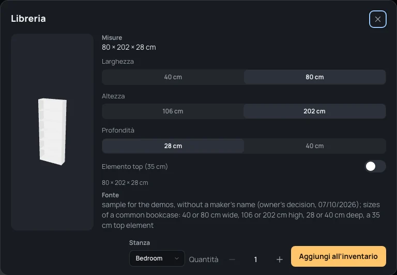Set Altezza to 106 cm
This screenshot has height=275, width=397.
coord(173,111)
